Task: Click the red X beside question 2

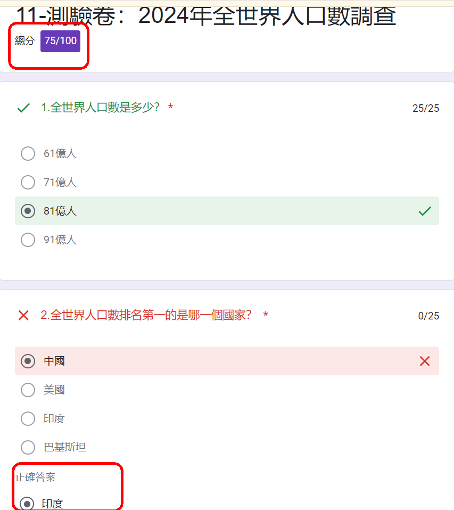Action: coord(23,316)
